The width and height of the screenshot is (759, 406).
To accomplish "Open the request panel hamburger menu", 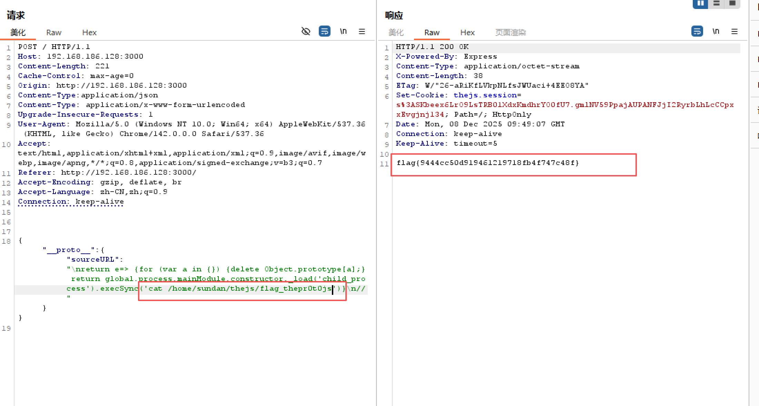I will [362, 31].
